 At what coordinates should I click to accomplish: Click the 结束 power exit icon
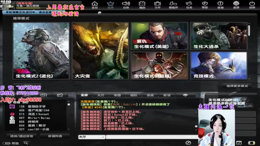click(252, 5)
